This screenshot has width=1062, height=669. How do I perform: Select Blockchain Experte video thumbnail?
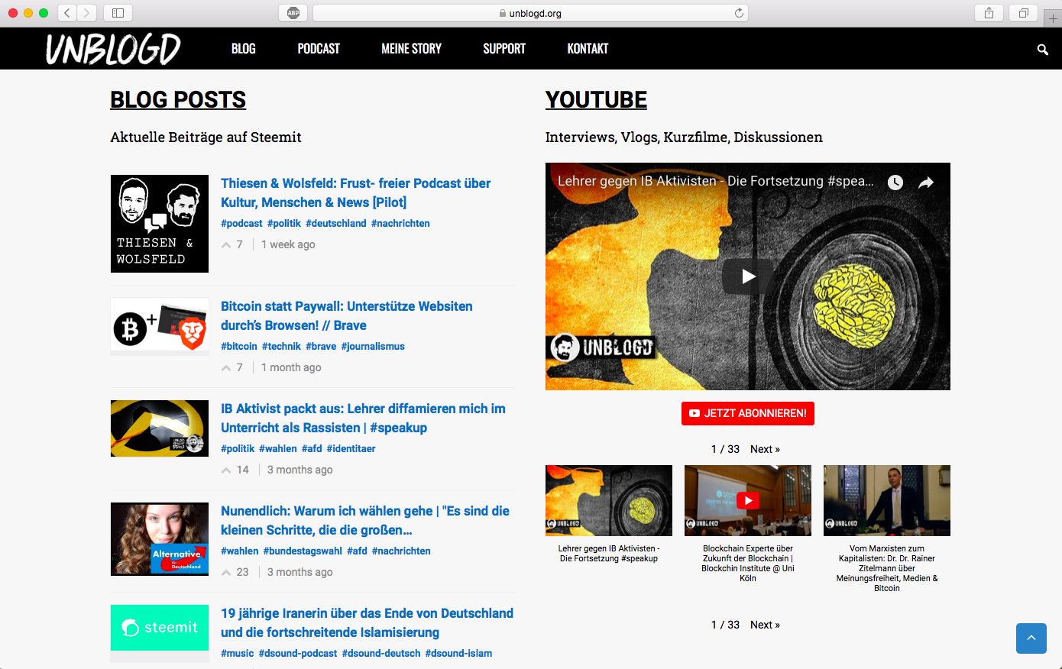coord(748,500)
